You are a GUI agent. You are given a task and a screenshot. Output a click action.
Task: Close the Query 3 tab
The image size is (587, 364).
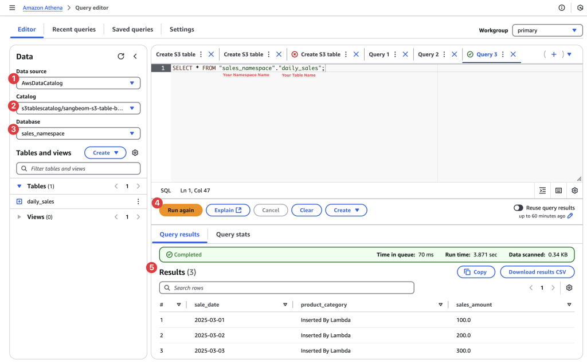coord(513,54)
